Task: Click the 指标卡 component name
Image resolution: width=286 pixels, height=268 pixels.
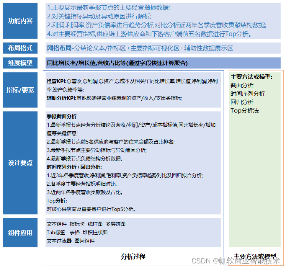Action: coord(77,224)
